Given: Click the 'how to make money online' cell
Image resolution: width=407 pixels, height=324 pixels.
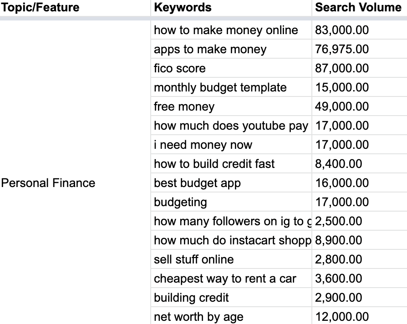Looking at the screenshot, I should coord(226,30).
